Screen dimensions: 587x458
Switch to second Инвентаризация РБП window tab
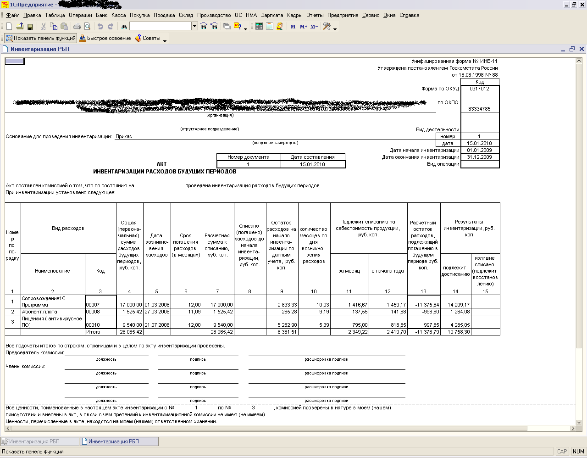pos(119,441)
